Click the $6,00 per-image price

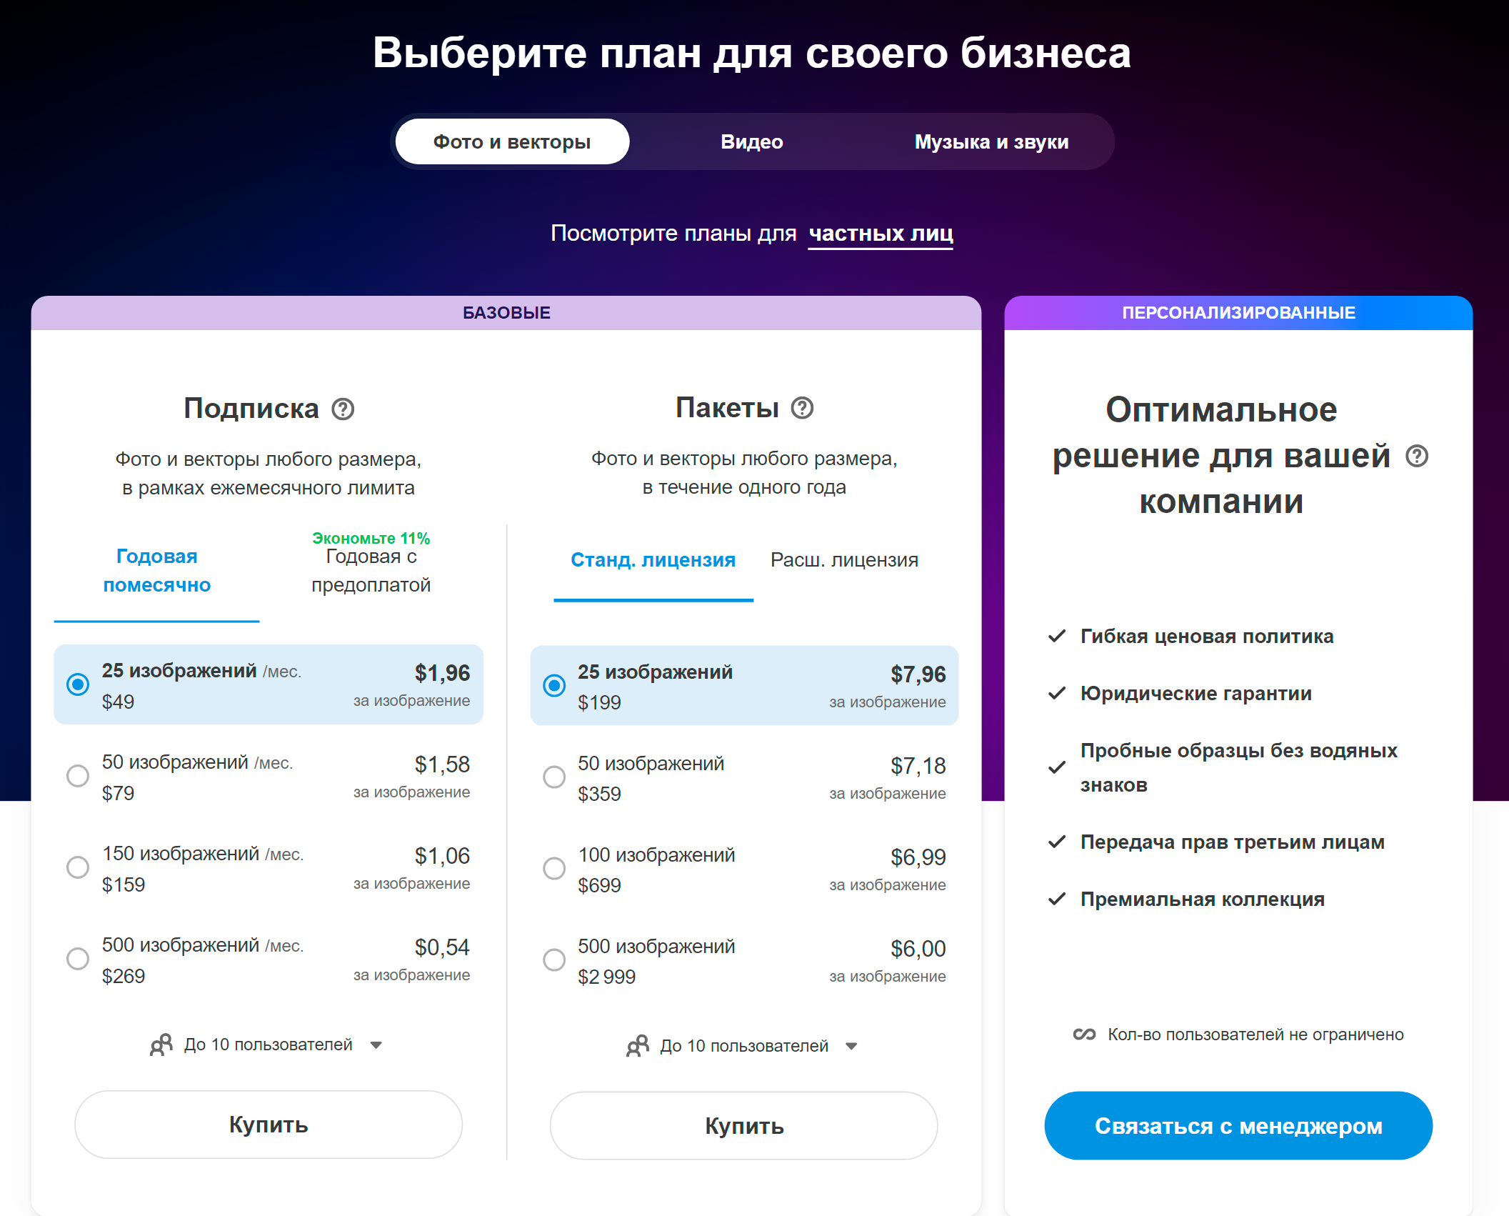click(918, 949)
